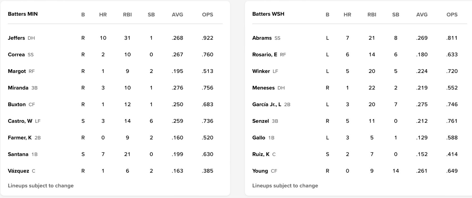Click Vázquez catcher name
Image resolution: width=472 pixels, height=198 pixels.
18,171
